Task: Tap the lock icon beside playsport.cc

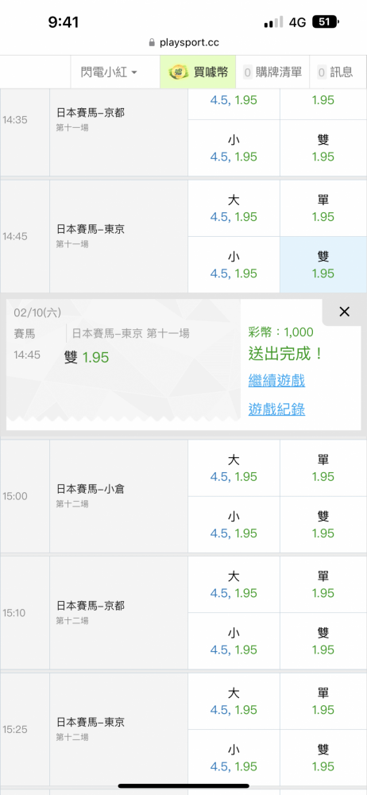Action: click(x=152, y=43)
